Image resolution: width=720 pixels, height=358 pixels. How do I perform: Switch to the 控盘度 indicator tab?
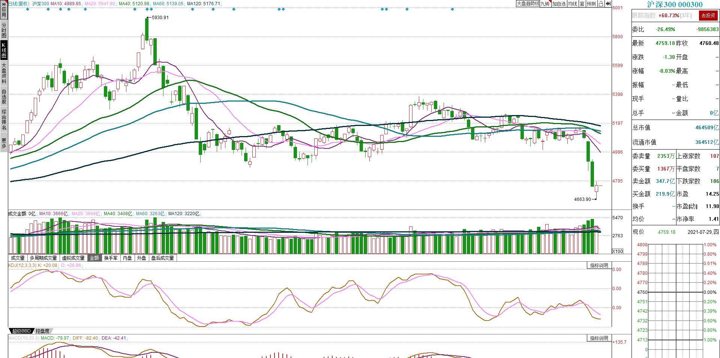point(42,331)
